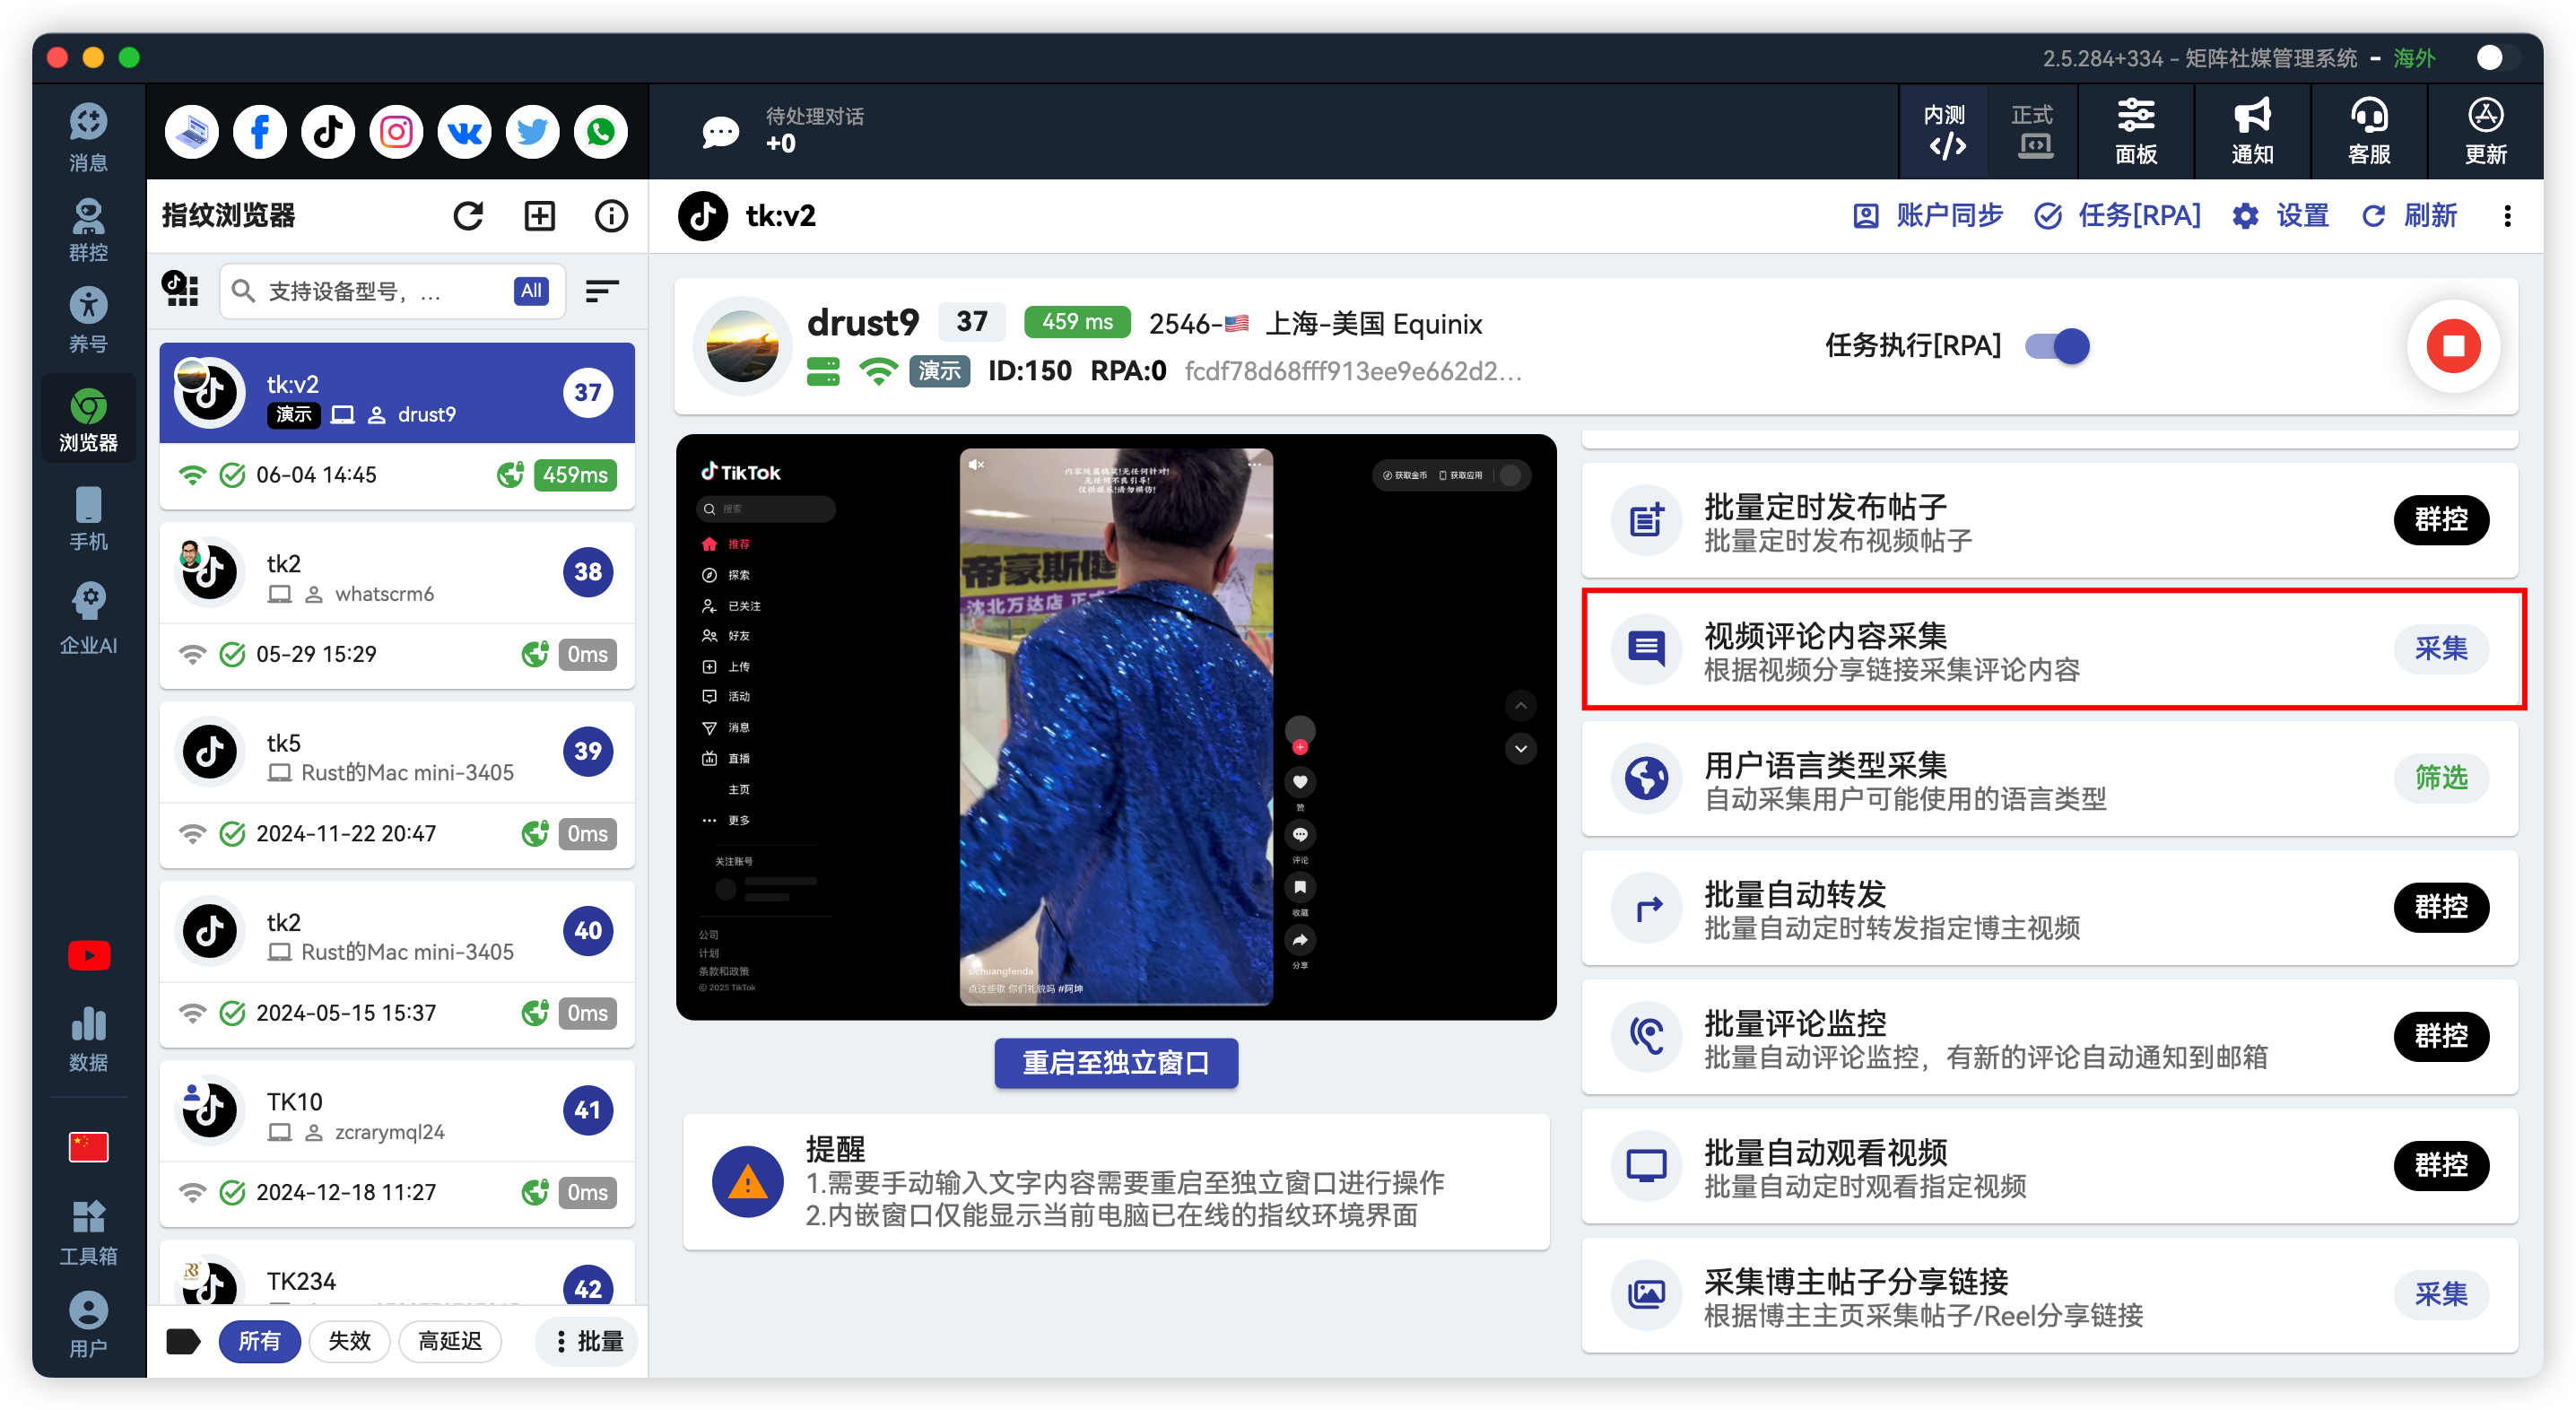This screenshot has width=2576, height=1410.
Task: Refresh the fingerprint browser list
Action: 468,216
